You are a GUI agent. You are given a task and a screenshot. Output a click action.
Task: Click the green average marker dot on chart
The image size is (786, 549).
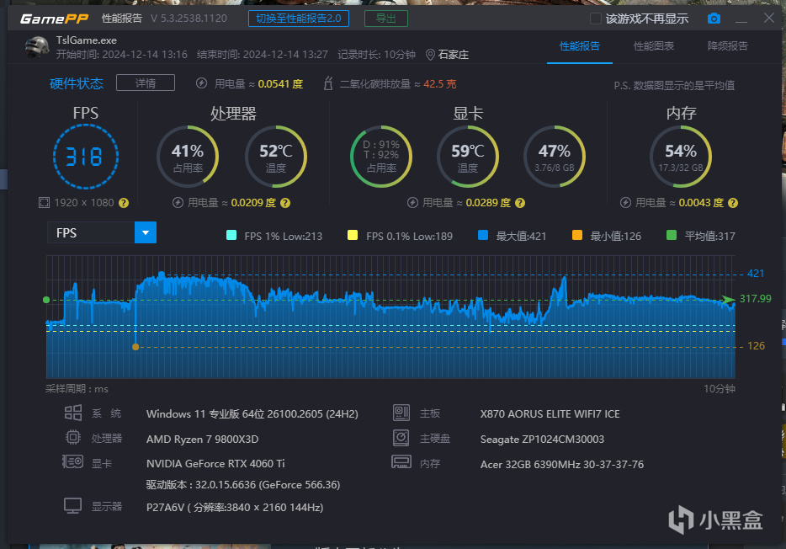click(46, 300)
